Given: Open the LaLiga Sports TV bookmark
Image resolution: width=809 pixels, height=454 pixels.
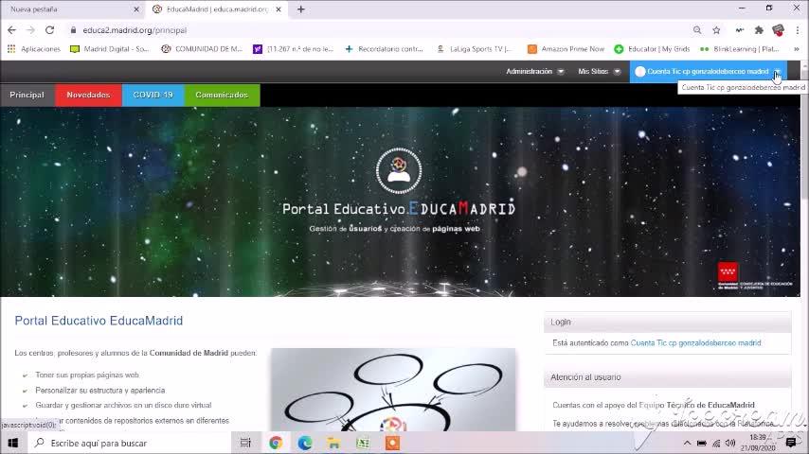Looking at the screenshot, I should (475, 49).
